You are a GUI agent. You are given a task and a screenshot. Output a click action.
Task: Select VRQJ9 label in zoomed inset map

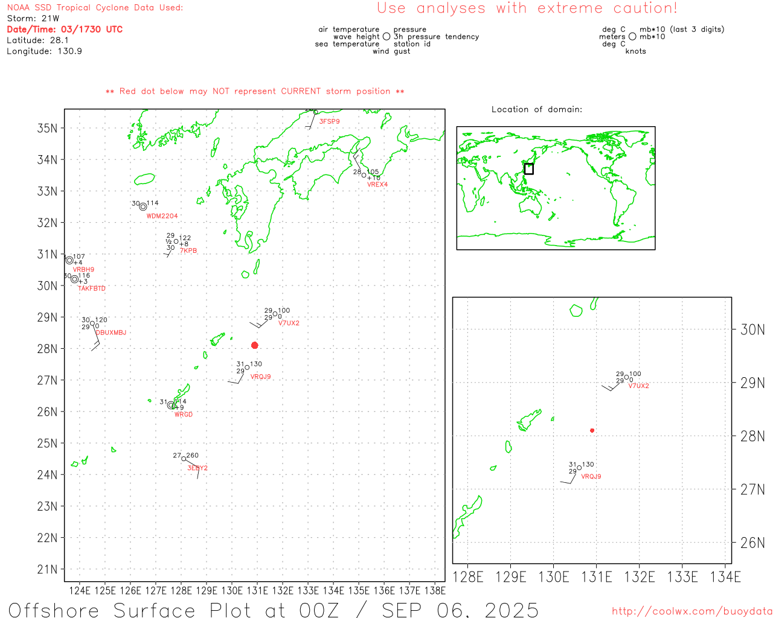591,477
